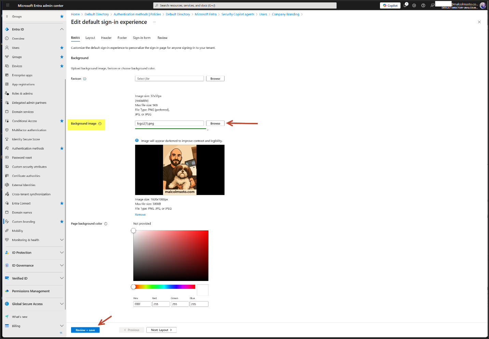489x339 pixels.
Task: Expand the ID Protection section
Action: pyautogui.click(x=62, y=253)
